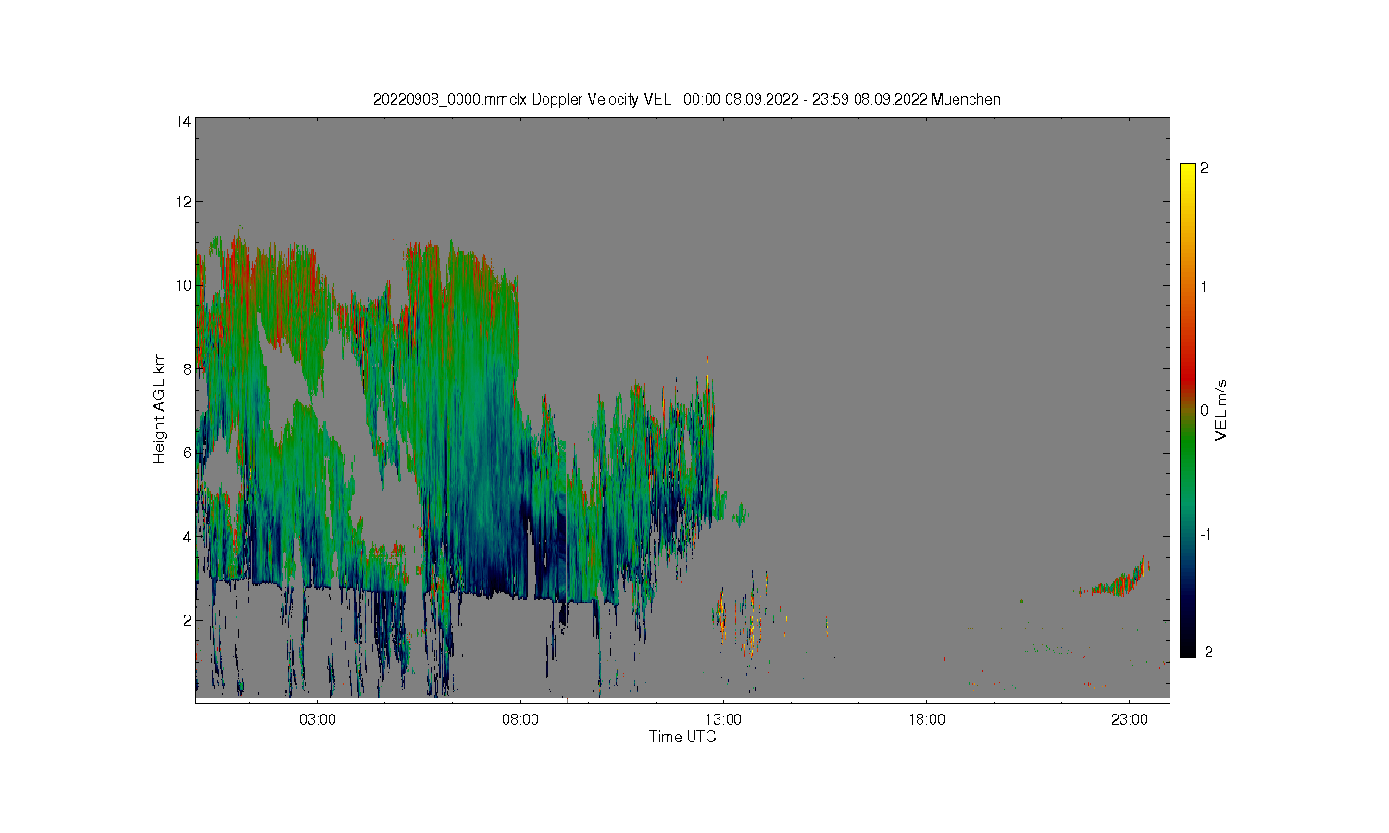Click the colorbar tick label 0
1389x833 pixels.
click(x=1204, y=411)
